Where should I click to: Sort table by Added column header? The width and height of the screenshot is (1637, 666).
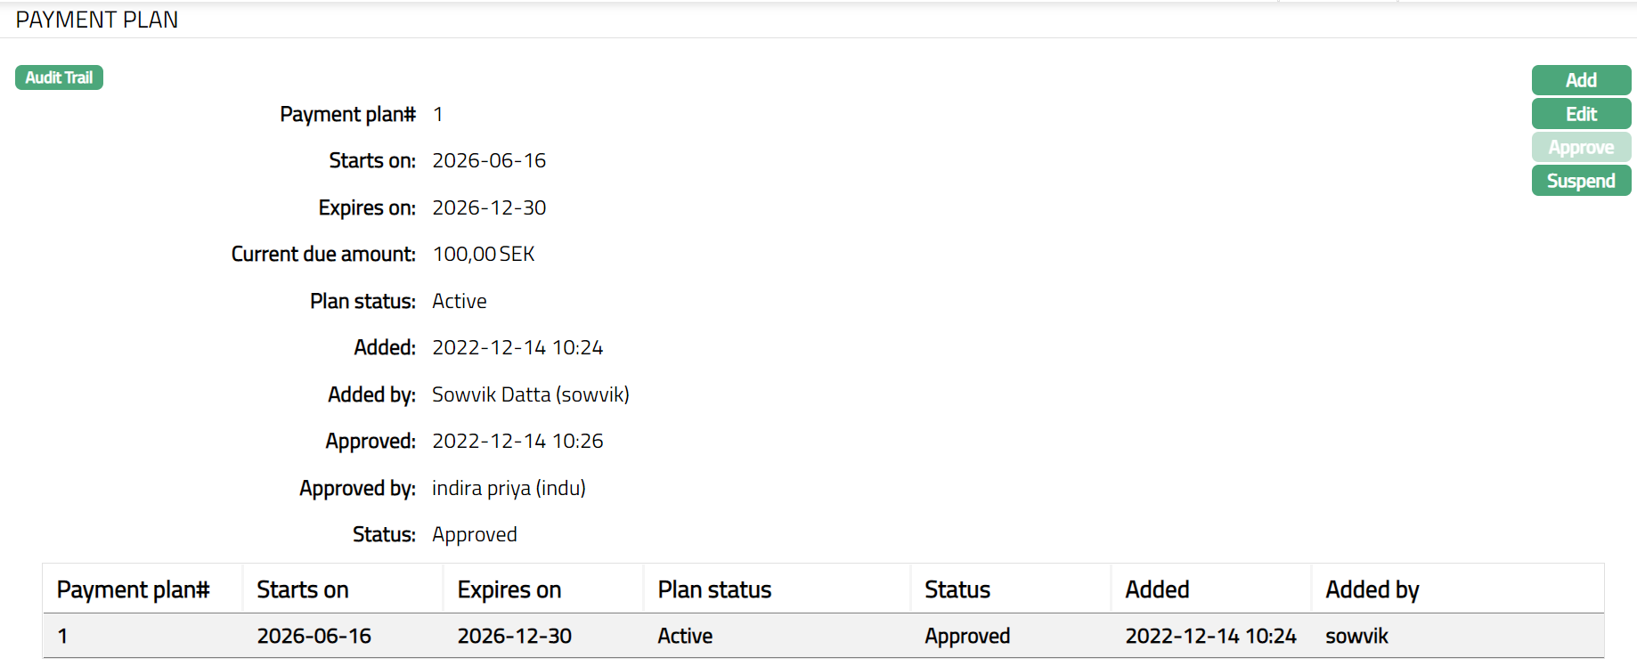click(x=1157, y=589)
